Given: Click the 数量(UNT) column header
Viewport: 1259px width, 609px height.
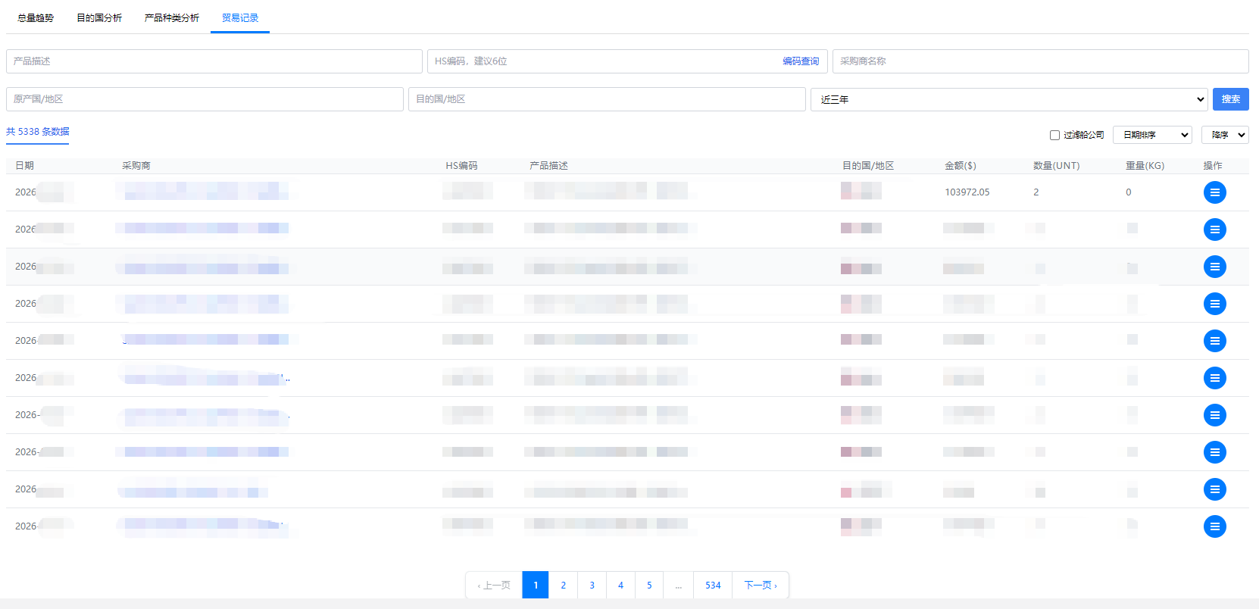Looking at the screenshot, I should click(1057, 166).
